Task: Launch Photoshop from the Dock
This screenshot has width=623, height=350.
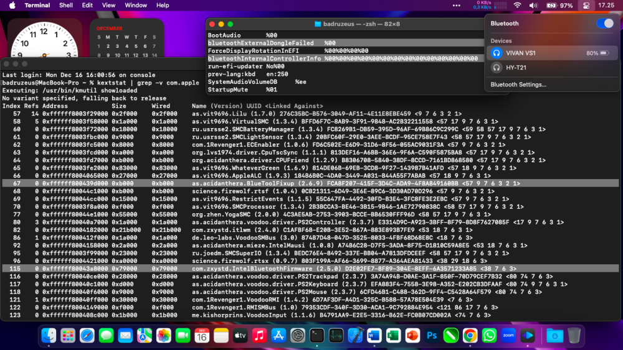Action: pyautogui.click(x=432, y=336)
